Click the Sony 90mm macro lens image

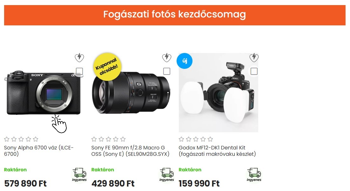[131, 93]
